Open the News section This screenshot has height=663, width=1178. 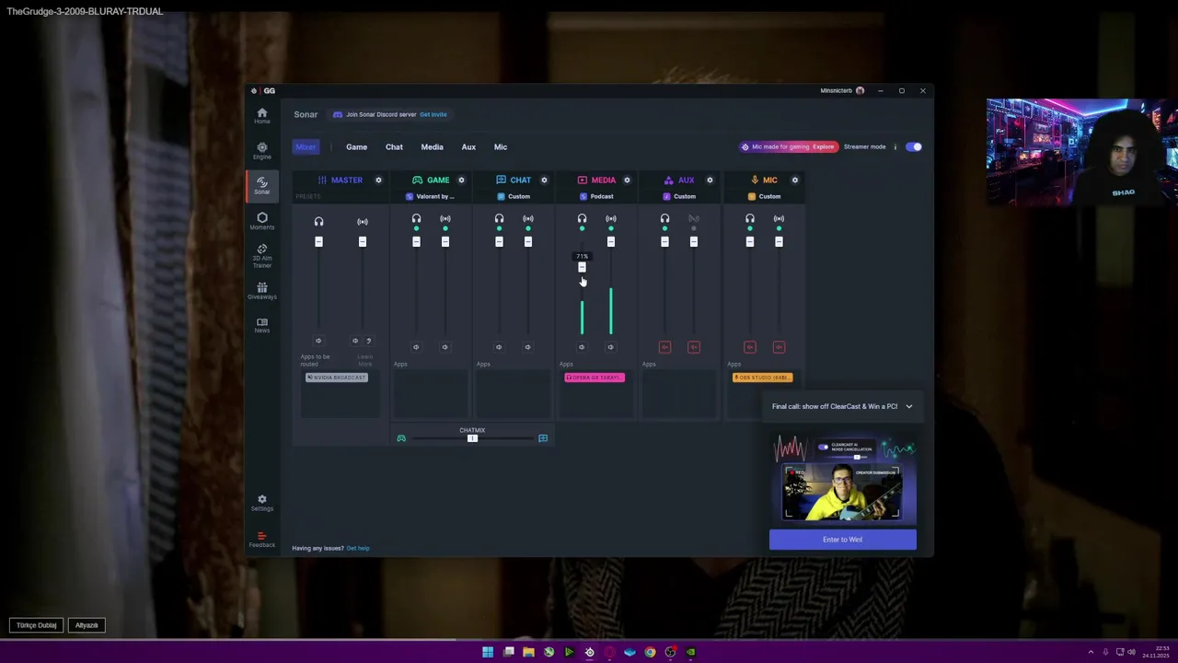(262, 325)
